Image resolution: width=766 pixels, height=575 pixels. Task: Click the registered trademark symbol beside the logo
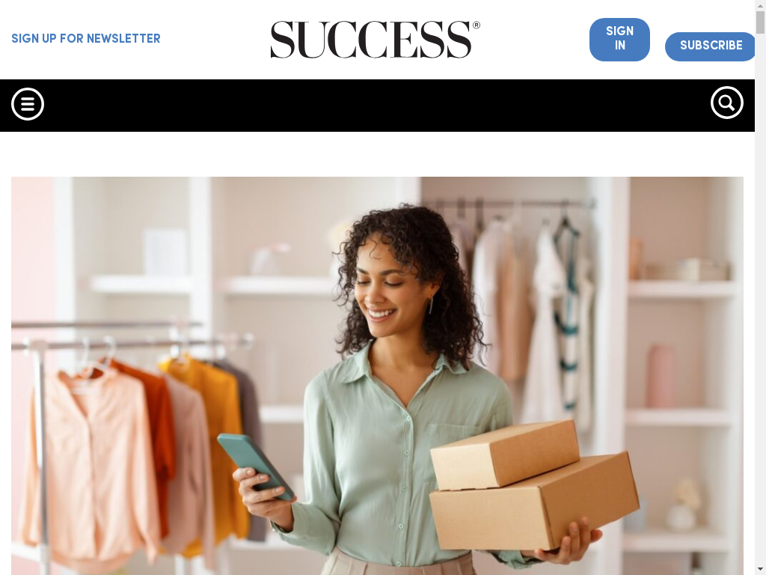[477, 25]
